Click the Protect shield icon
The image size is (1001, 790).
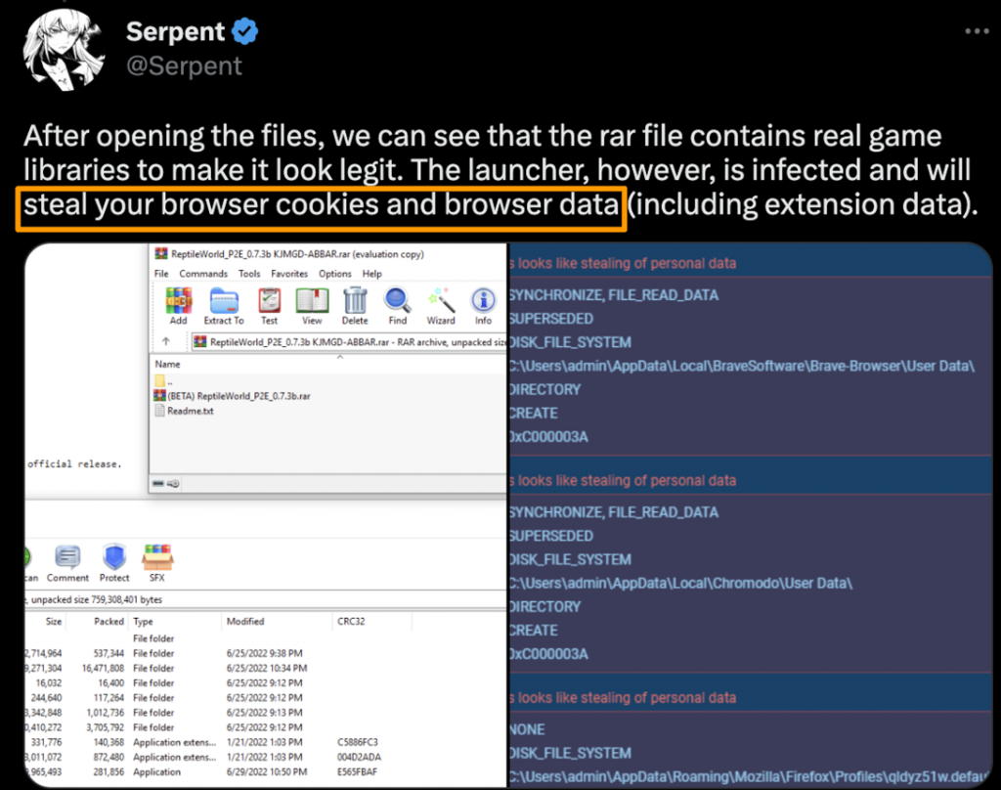pyautogui.click(x=114, y=563)
